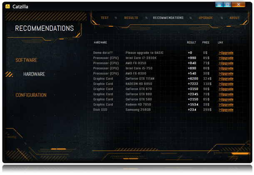Select the 'GeForce GTX TITAN' text
This screenshot has height=175, width=254.
[x=140, y=79]
